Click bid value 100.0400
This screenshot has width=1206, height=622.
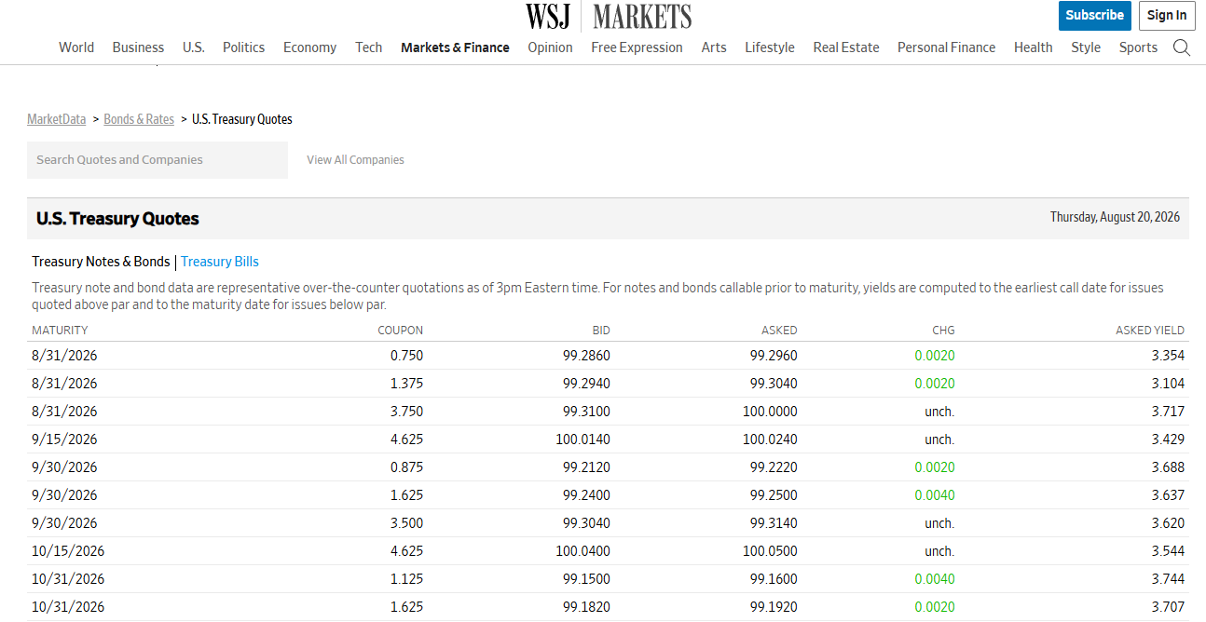pyautogui.click(x=582, y=551)
